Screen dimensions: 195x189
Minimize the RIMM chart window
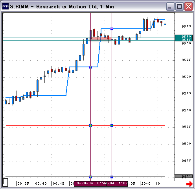tap(170, 6)
